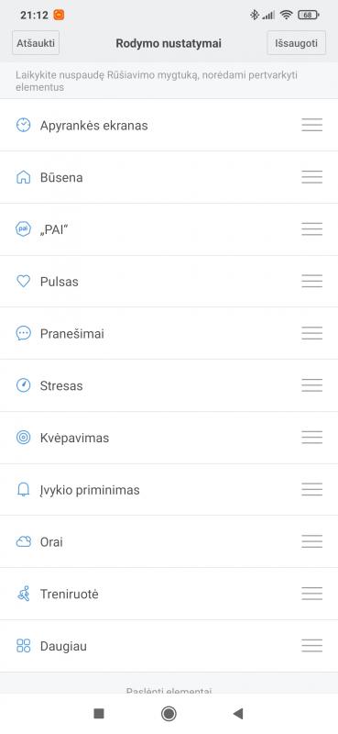
Task: Tap the Orai cloud icon
Action: (24, 542)
